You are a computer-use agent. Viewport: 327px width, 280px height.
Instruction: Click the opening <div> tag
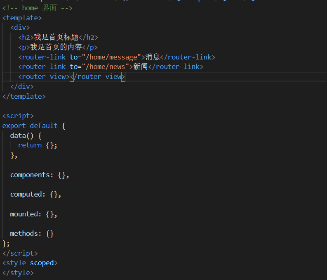click(20, 28)
